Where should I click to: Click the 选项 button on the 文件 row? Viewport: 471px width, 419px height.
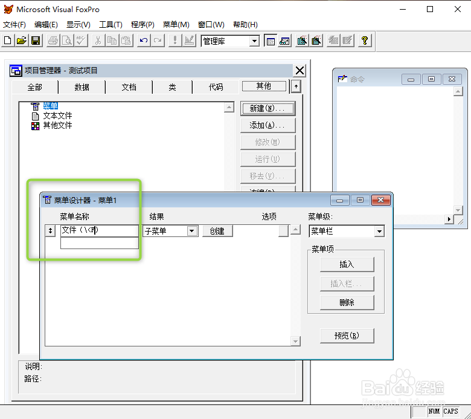tap(283, 231)
